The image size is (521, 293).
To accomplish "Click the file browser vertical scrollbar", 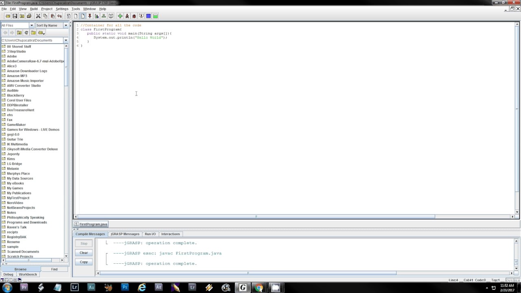I will 66,67.
